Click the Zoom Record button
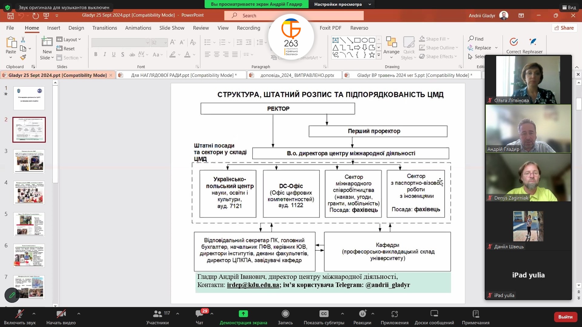The height and width of the screenshot is (327, 582). [x=285, y=317]
